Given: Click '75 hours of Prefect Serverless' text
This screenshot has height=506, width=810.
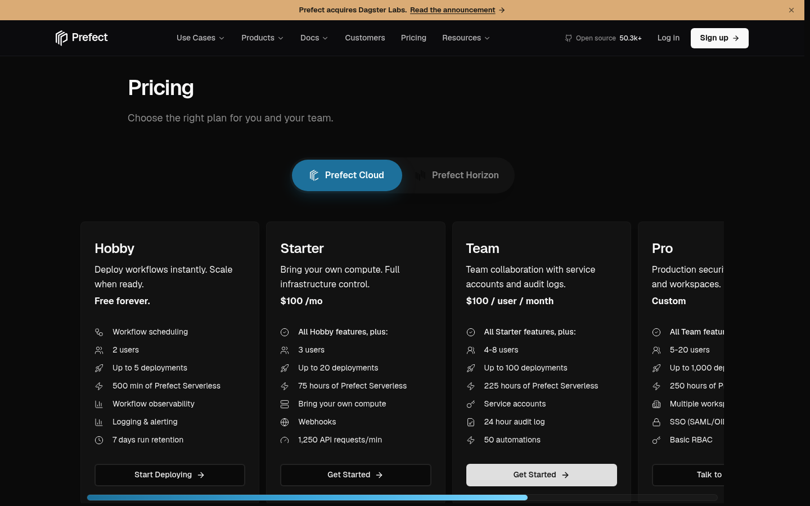Looking at the screenshot, I should 353,386.
